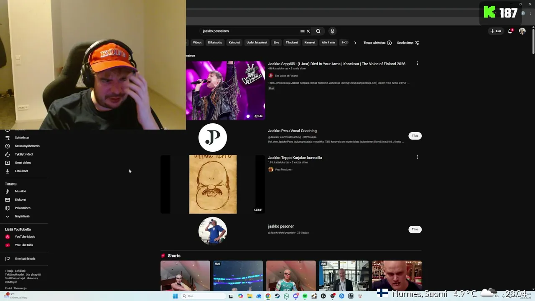Select the Kanavat filter chip
Image resolution: width=535 pixels, height=301 pixels.
pos(310,43)
